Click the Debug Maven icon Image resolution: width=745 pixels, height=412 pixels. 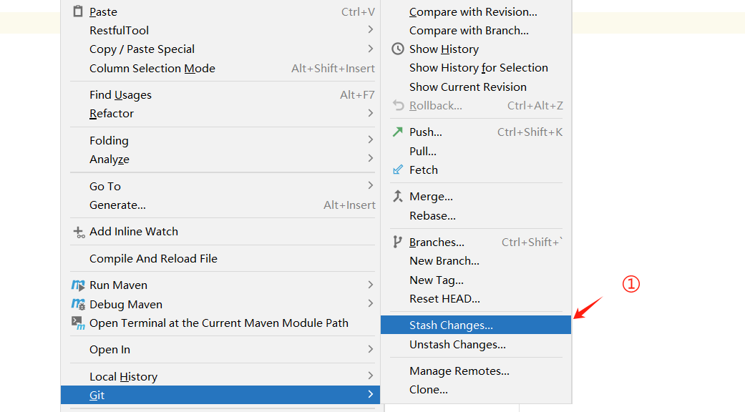(x=79, y=304)
